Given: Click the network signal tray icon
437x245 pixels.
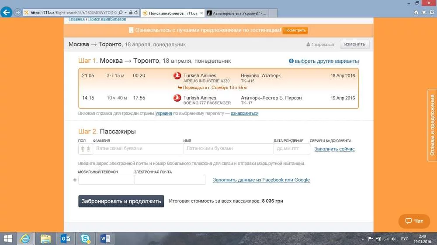Looking at the screenshot, I should 386,239.
